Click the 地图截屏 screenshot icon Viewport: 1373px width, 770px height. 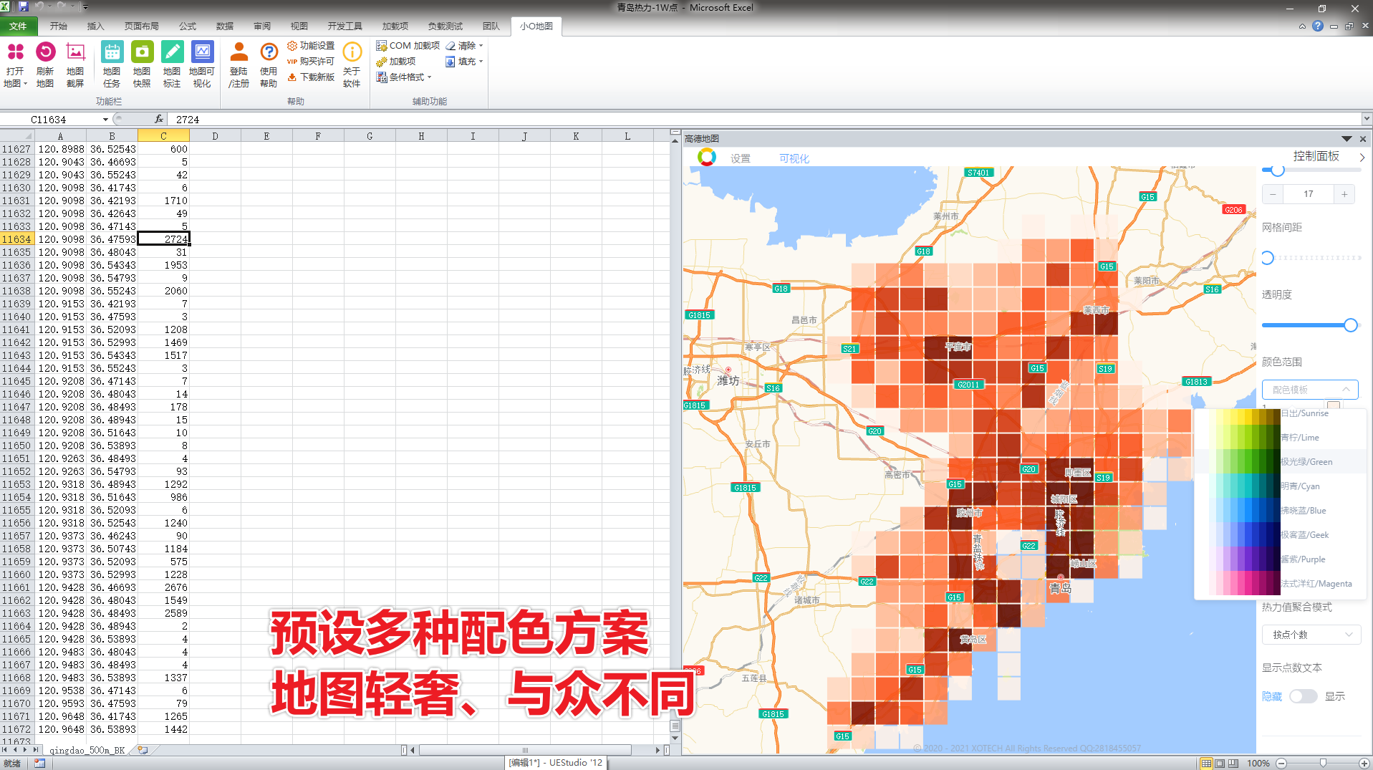[x=75, y=64]
